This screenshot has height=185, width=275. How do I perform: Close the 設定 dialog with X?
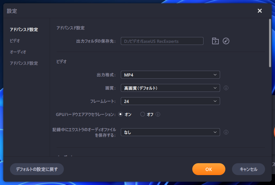click(260, 11)
